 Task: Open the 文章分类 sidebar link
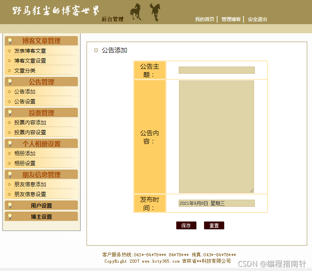click(x=25, y=71)
